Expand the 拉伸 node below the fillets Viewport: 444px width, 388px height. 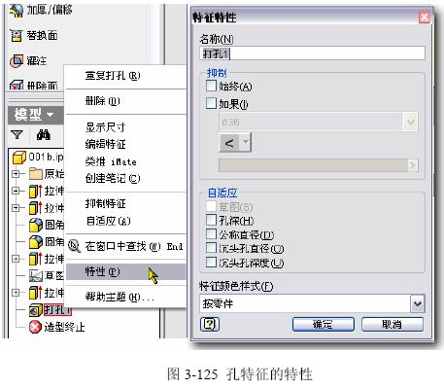[x=16, y=259]
